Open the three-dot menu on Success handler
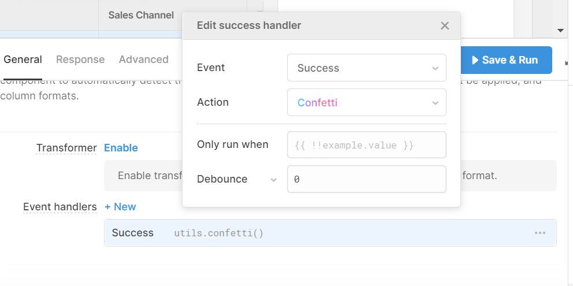Screen dimensions: 573x286 pyautogui.click(x=540, y=233)
